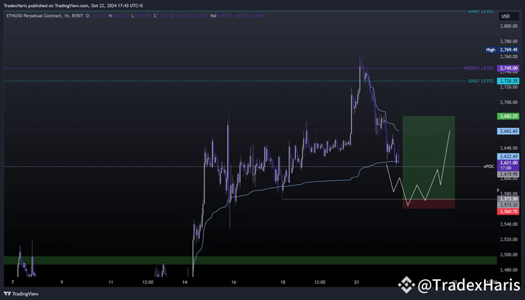
Task: Click the 2,800.00 price axis label
Action: tap(509, 26)
